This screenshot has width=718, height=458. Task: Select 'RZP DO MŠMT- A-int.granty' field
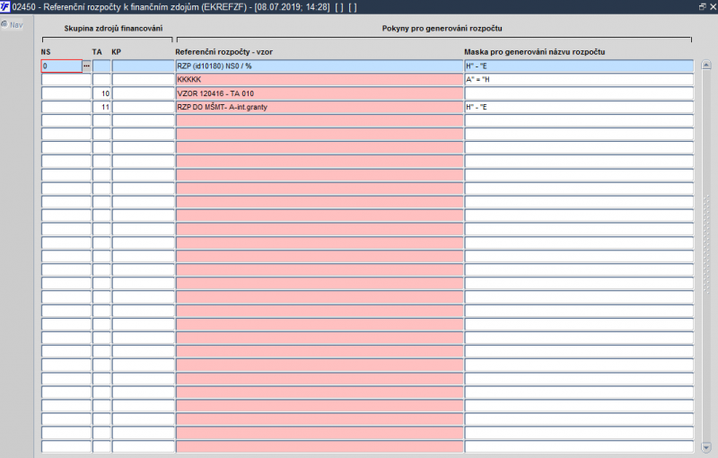320,107
